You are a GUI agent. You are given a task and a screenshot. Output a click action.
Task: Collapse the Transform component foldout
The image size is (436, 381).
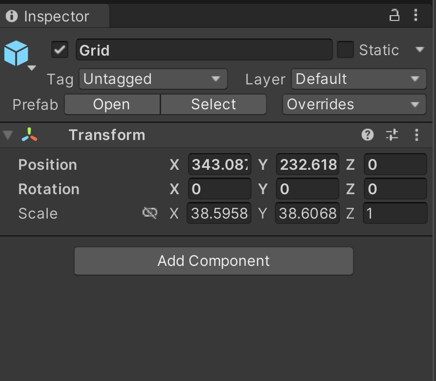coord(8,135)
